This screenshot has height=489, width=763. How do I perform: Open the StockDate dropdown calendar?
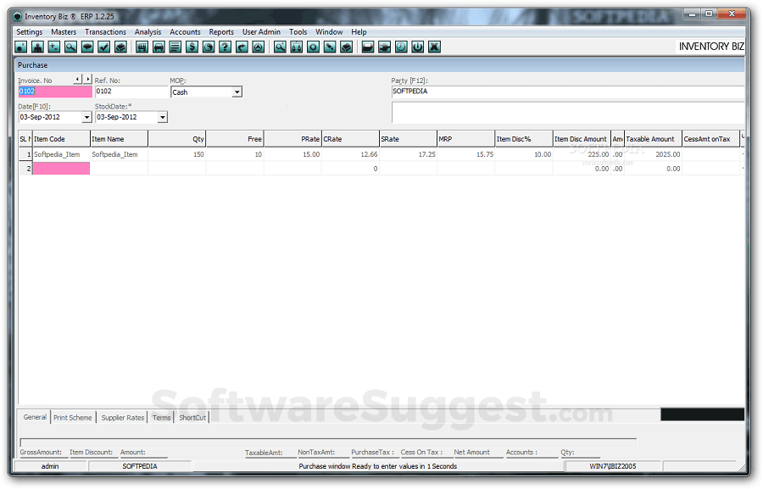161,117
